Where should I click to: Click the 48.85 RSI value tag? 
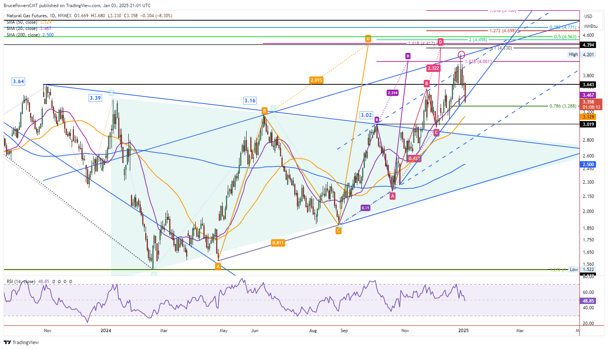(588, 301)
